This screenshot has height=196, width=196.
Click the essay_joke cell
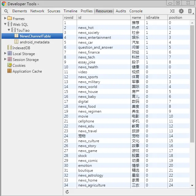(x=104, y=62)
